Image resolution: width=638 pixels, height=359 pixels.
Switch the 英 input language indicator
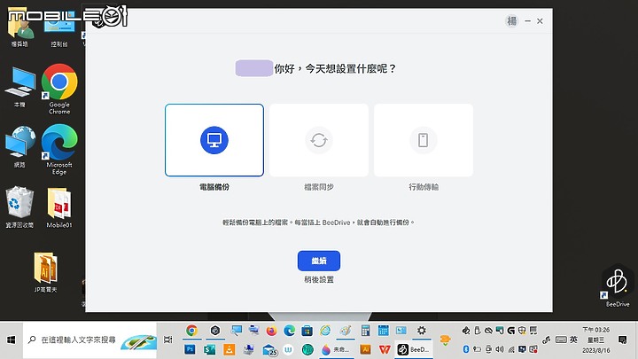click(573, 339)
